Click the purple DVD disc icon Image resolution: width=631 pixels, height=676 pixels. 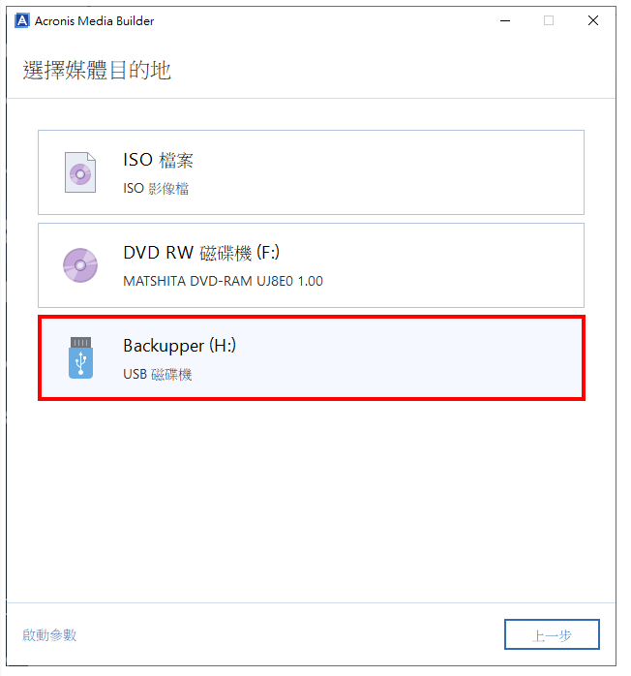(x=80, y=265)
